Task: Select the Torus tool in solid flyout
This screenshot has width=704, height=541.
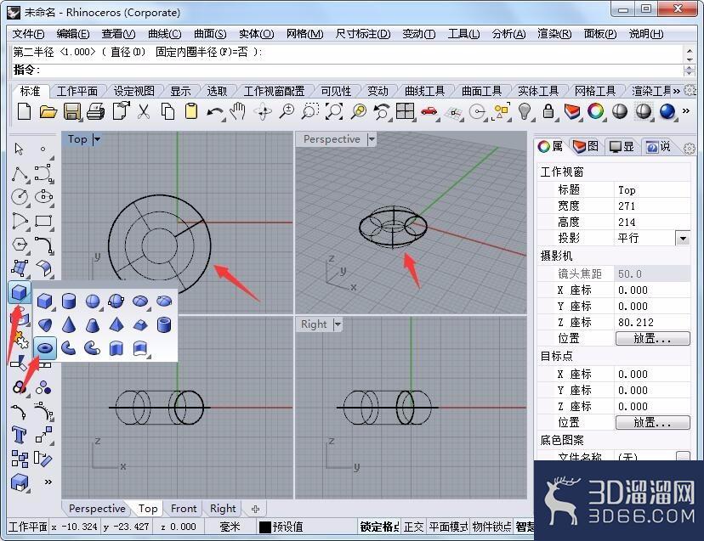Action: [x=45, y=347]
